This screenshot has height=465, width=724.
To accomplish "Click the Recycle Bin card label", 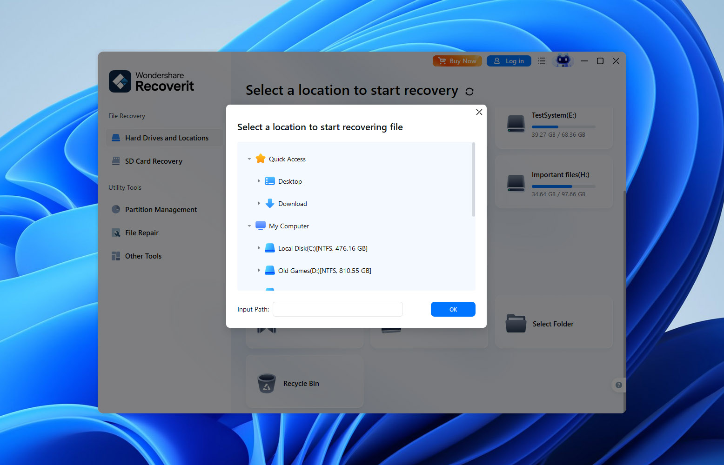I will tap(301, 383).
